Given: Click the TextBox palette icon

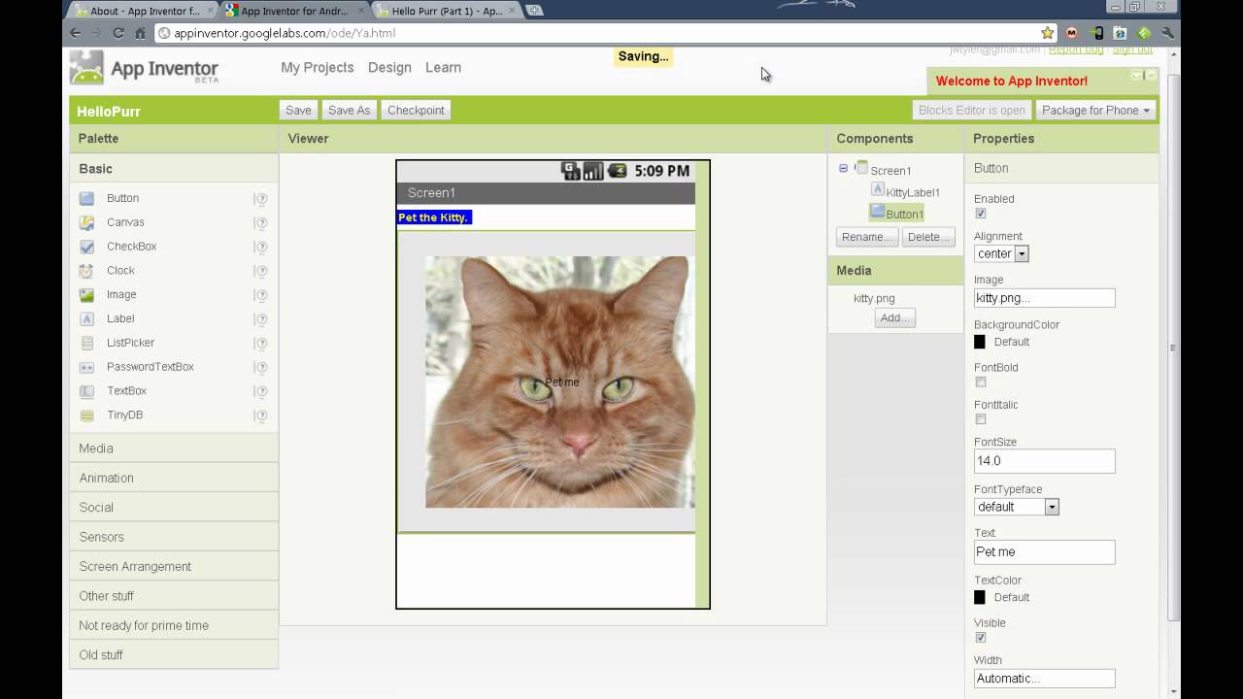Looking at the screenshot, I should pyautogui.click(x=87, y=391).
